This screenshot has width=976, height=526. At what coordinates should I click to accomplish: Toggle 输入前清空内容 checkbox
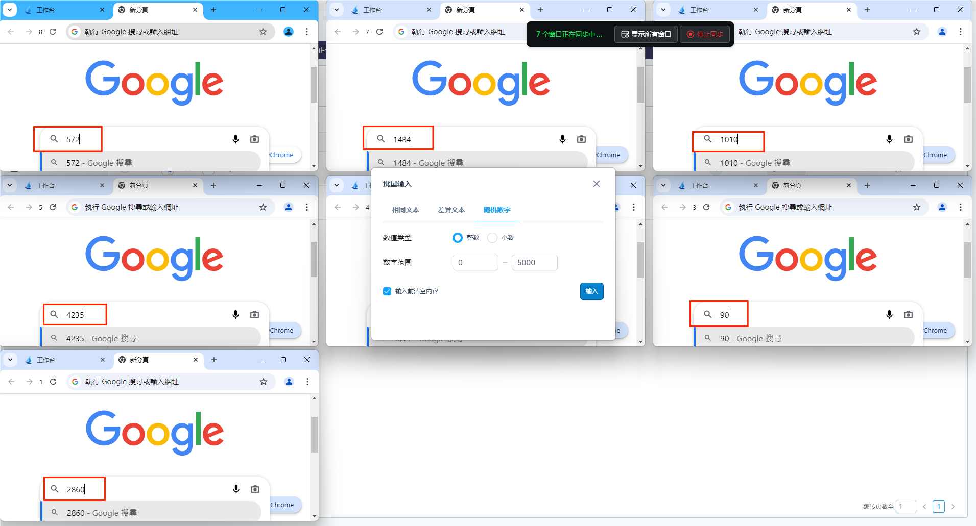click(x=387, y=291)
